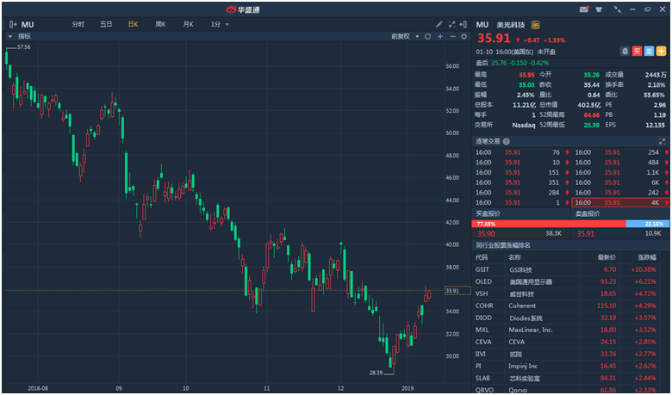Toggle the left sidebar panel next to MU
Viewport: 672px width, 395px height.
(x=13, y=24)
